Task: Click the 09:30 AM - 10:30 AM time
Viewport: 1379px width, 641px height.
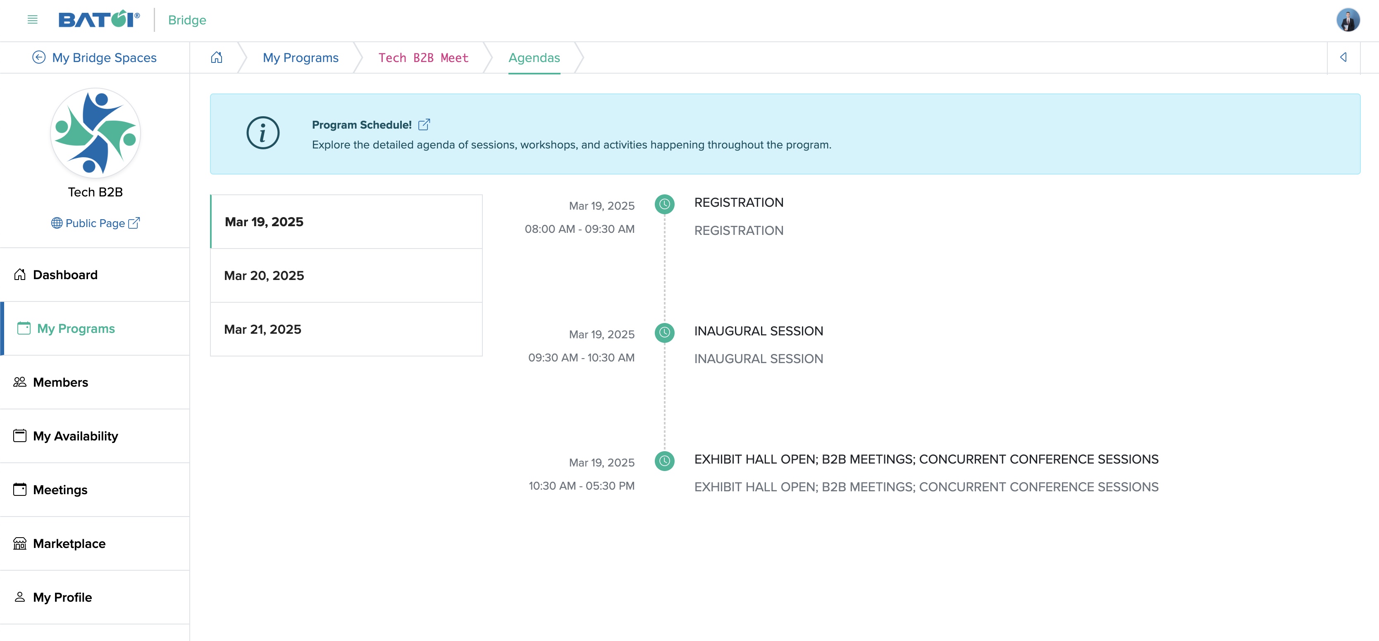Action: [581, 358]
